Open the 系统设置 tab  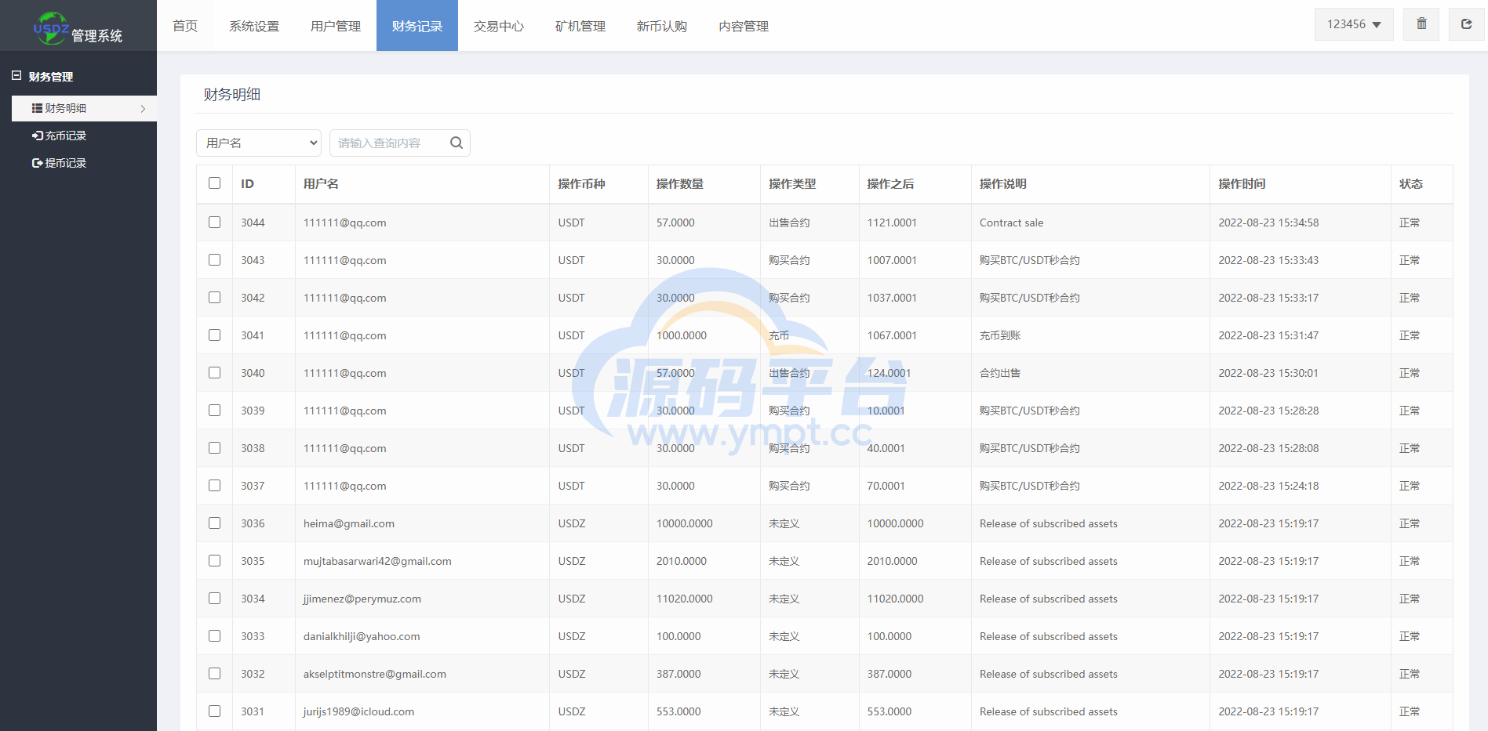(254, 26)
